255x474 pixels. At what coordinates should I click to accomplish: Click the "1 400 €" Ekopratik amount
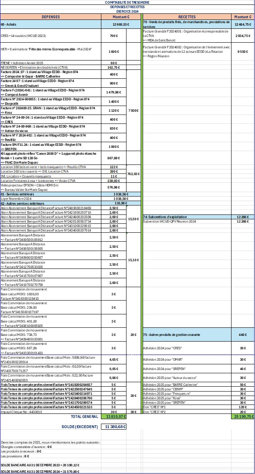[x=114, y=101]
